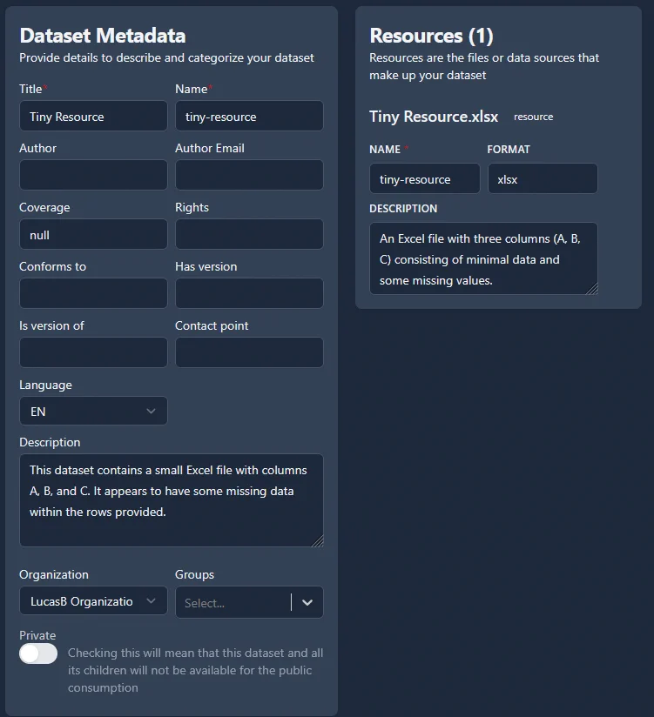Screen dimensions: 654x717
Task: Click the Conforms to field
Action: pyautogui.click(x=93, y=293)
